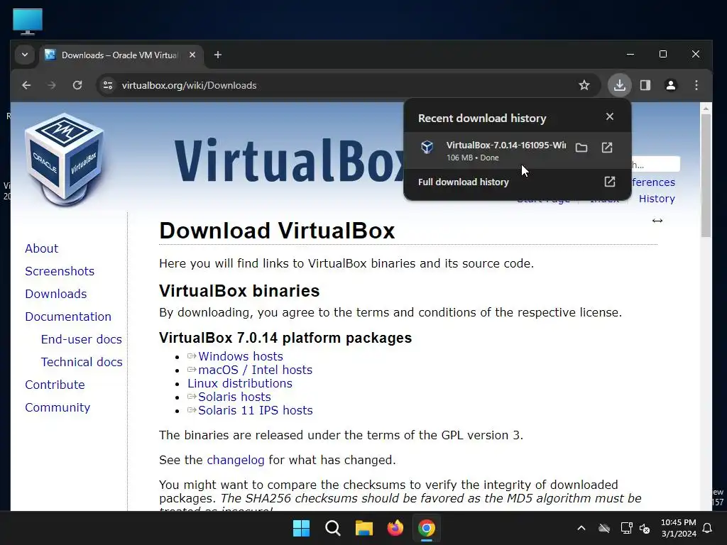Close the Downloads tab

[192, 55]
